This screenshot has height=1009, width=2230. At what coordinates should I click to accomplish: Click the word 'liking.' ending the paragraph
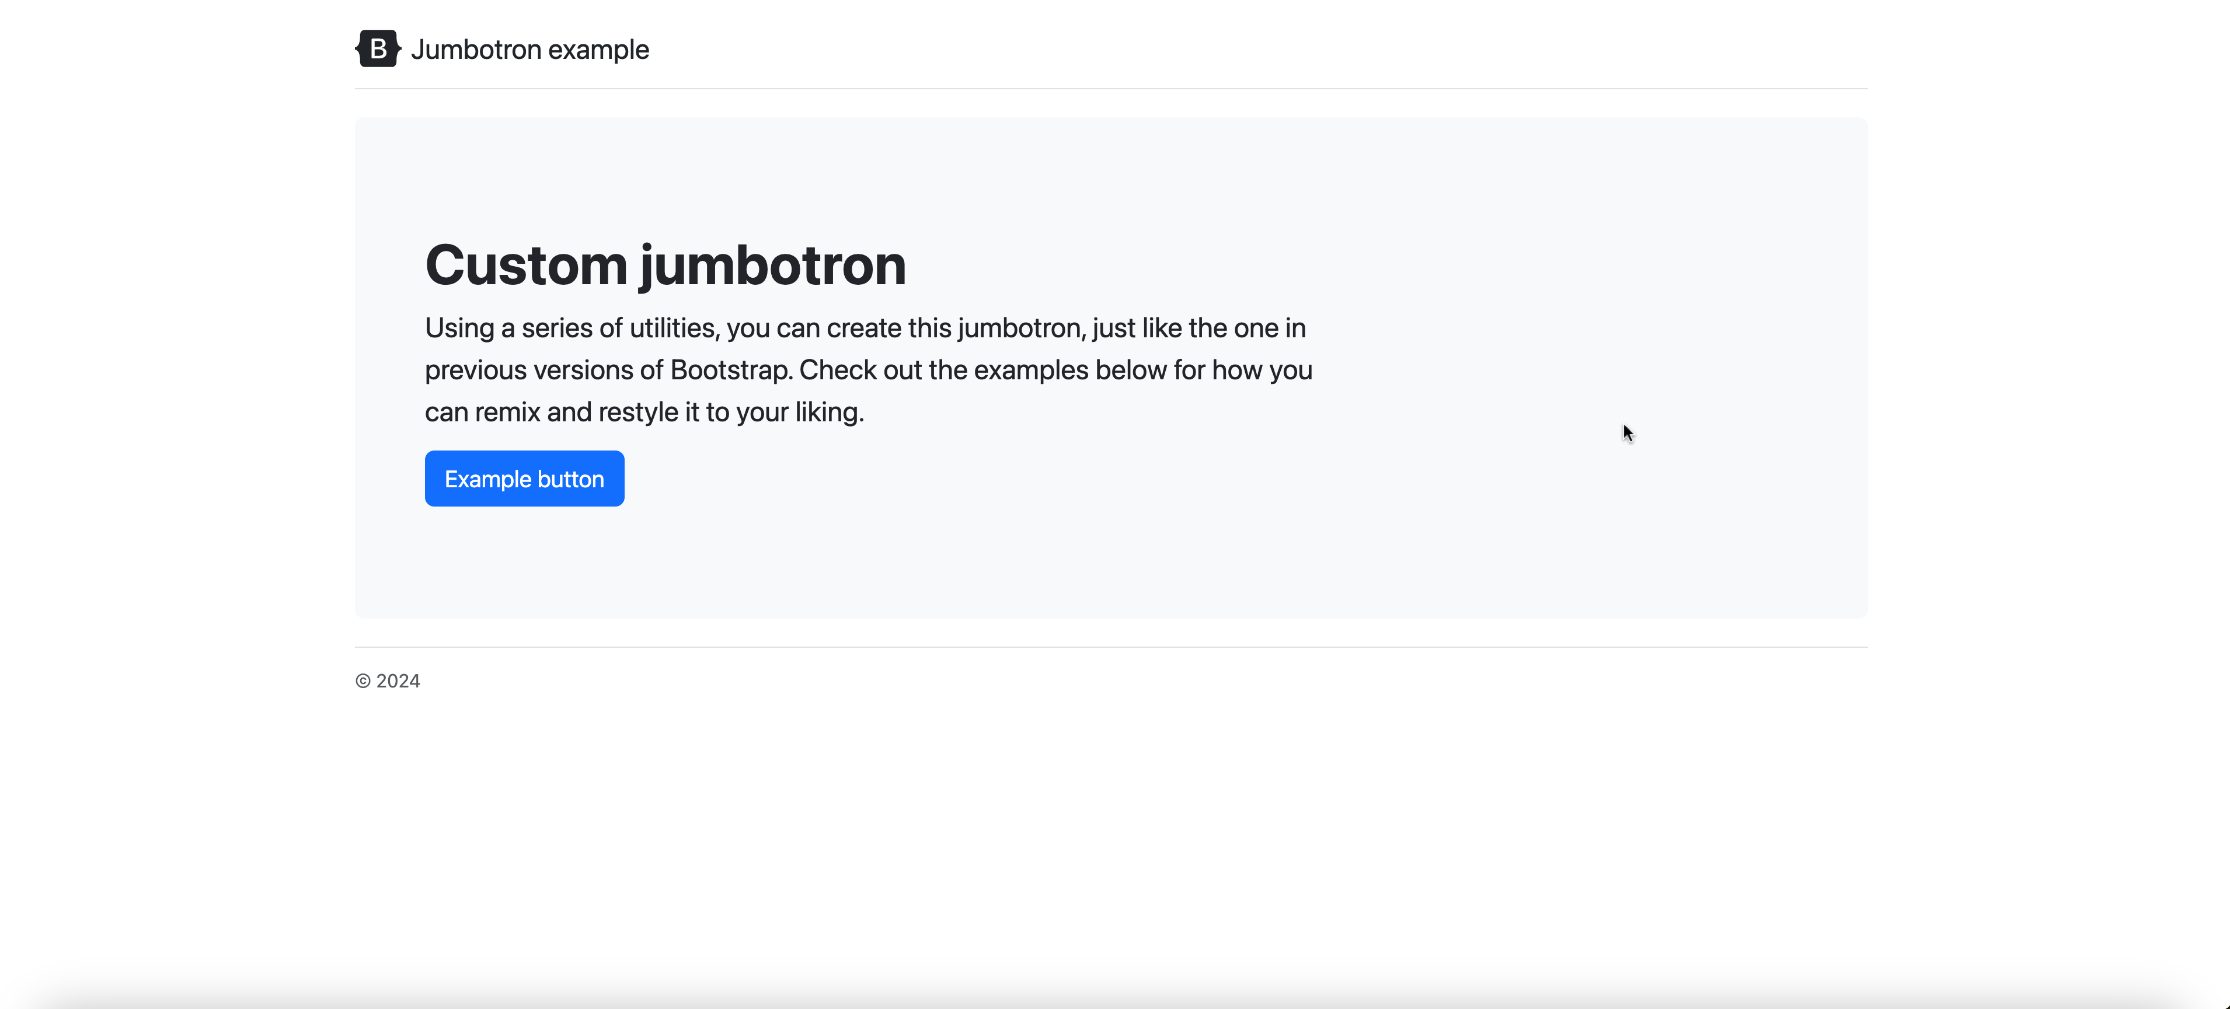(830, 412)
